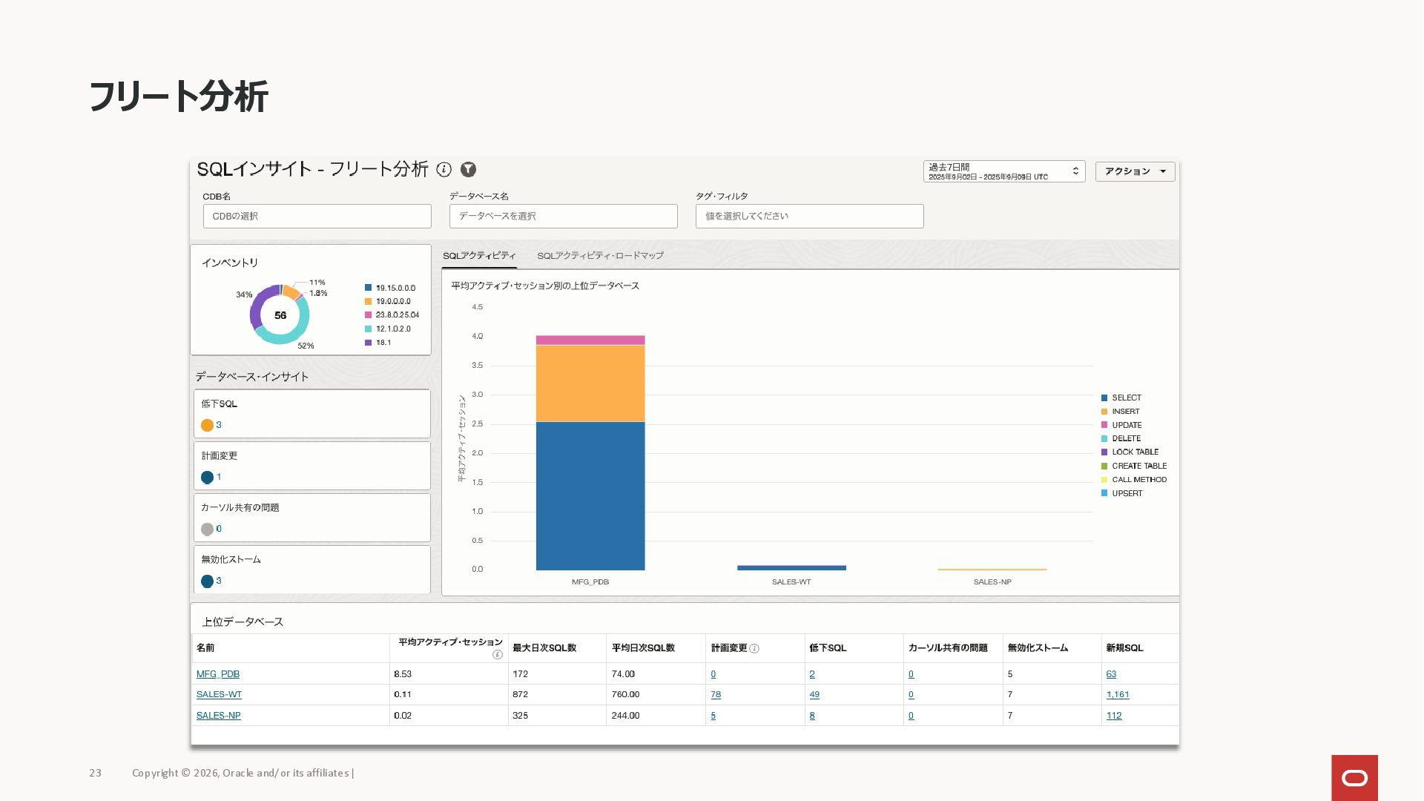Select the SQLアクティビティ tab
The width and height of the screenshot is (1424, 801).
479,256
